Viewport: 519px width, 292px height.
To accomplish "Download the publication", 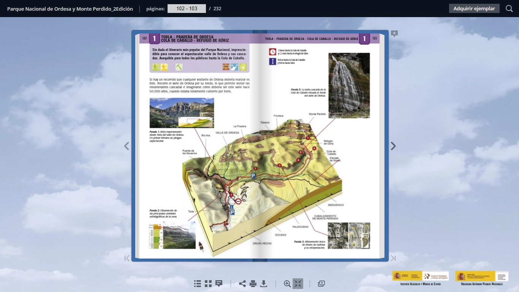I will click(263, 283).
